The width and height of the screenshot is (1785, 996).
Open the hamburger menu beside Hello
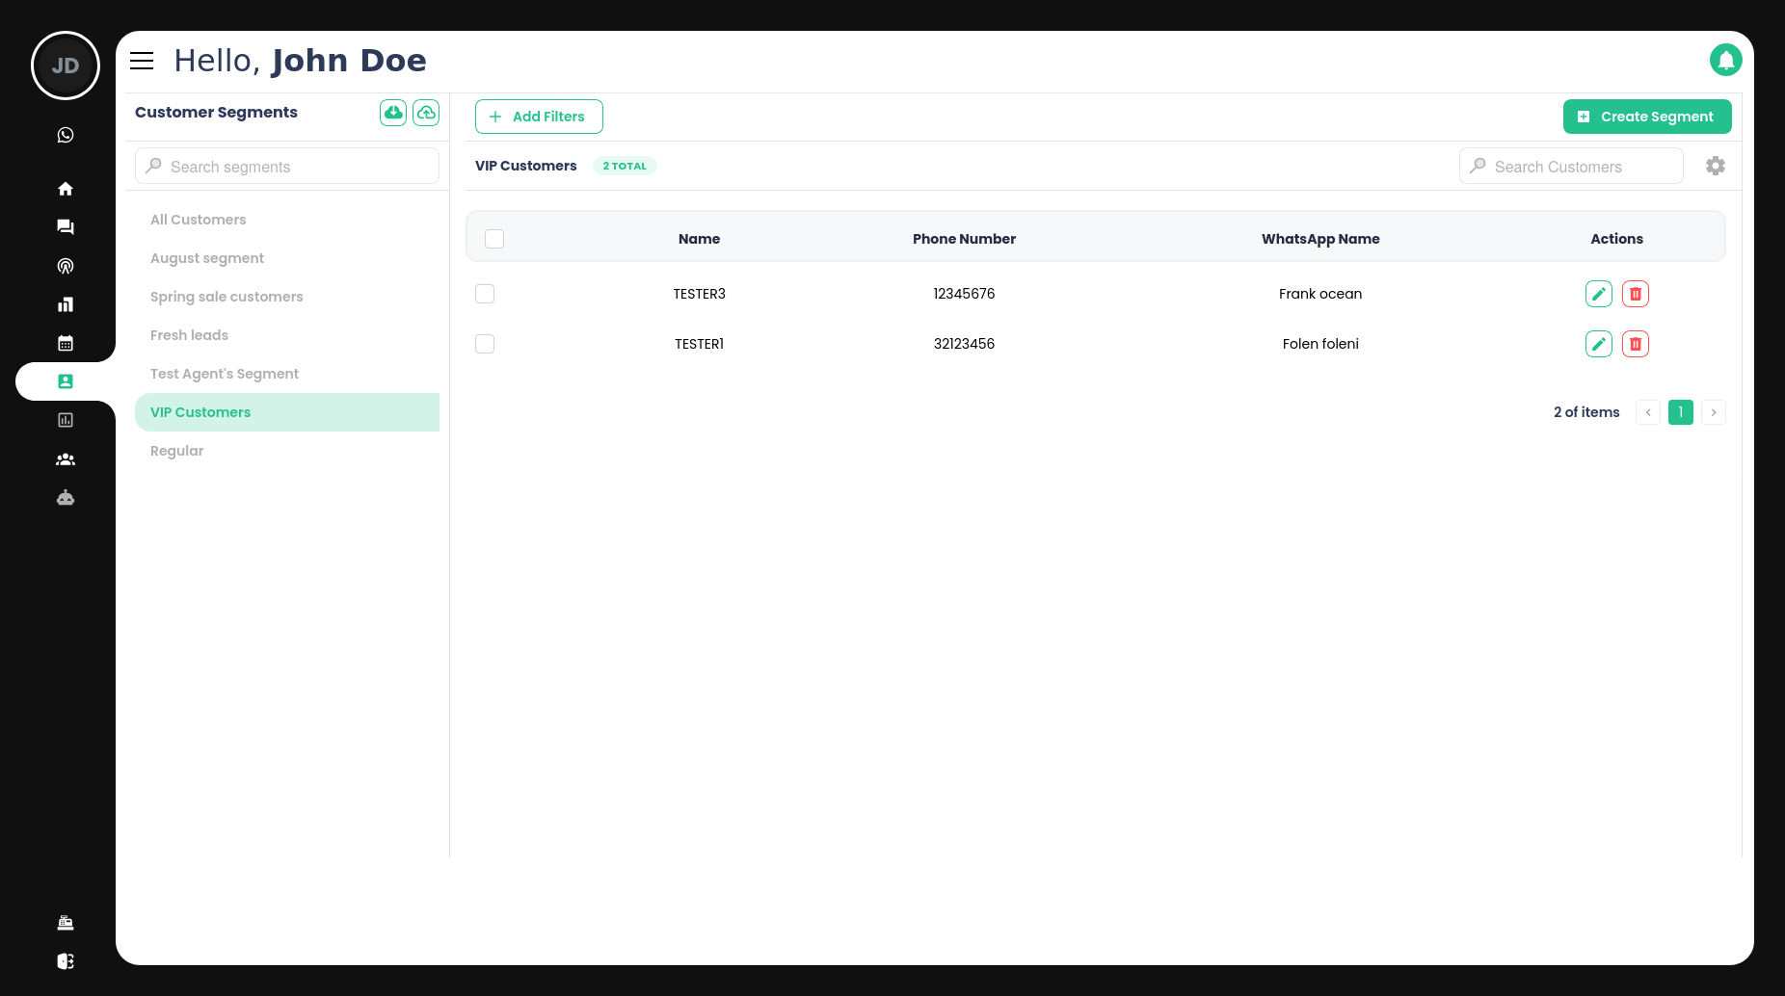[x=141, y=60]
